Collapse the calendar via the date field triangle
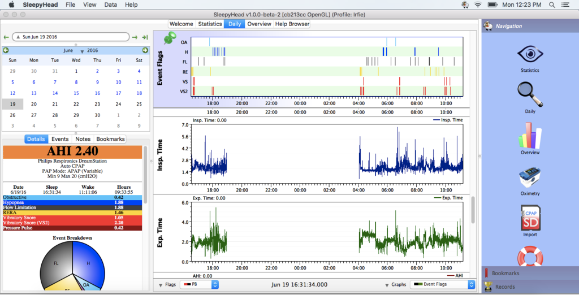 pos(18,37)
